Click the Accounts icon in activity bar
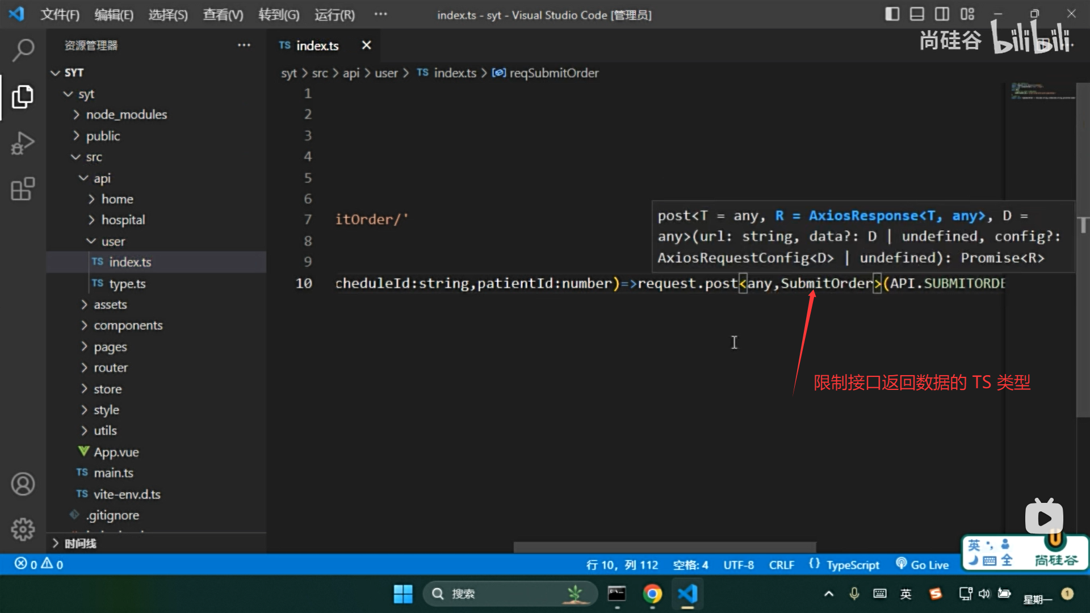Viewport: 1090px width, 613px height. tap(23, 484)
